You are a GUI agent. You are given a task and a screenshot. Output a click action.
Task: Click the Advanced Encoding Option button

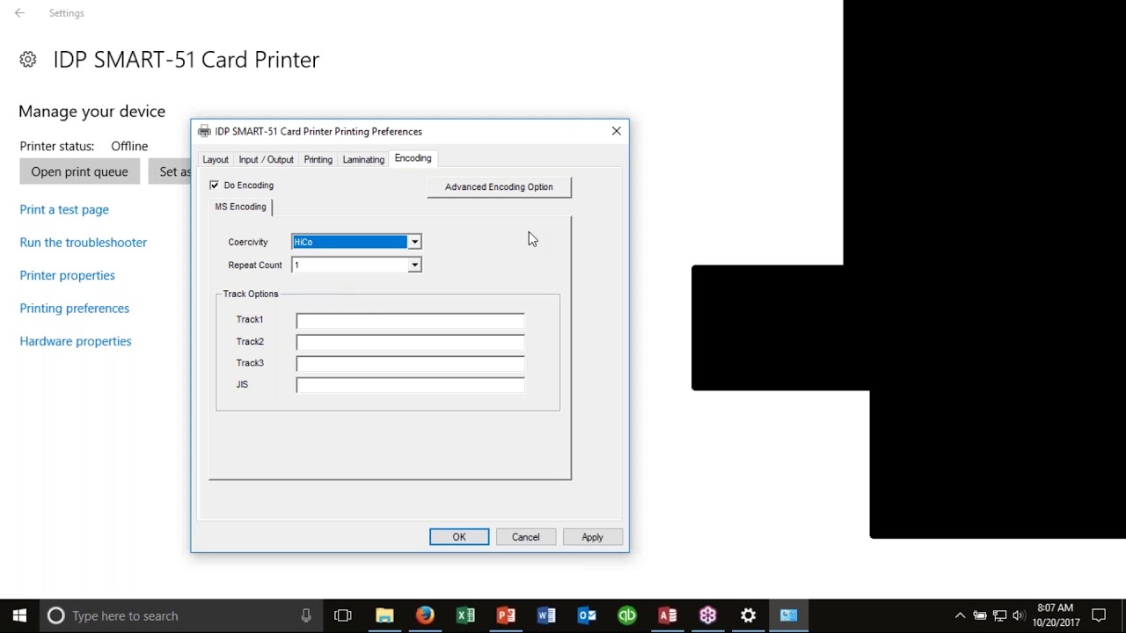[499, 186]
